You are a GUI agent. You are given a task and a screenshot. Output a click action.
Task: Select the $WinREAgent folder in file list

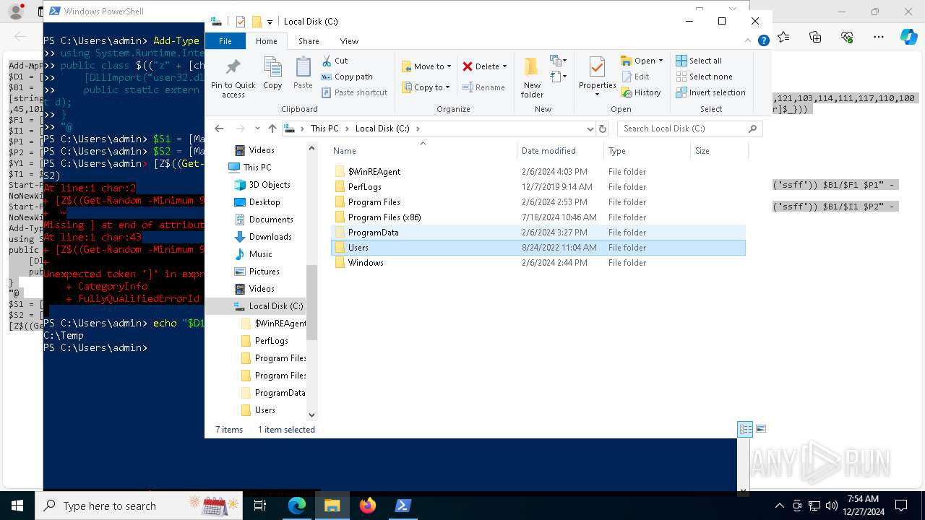point(538,172)
